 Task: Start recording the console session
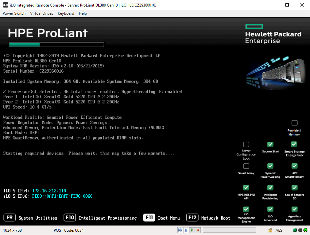198,230
